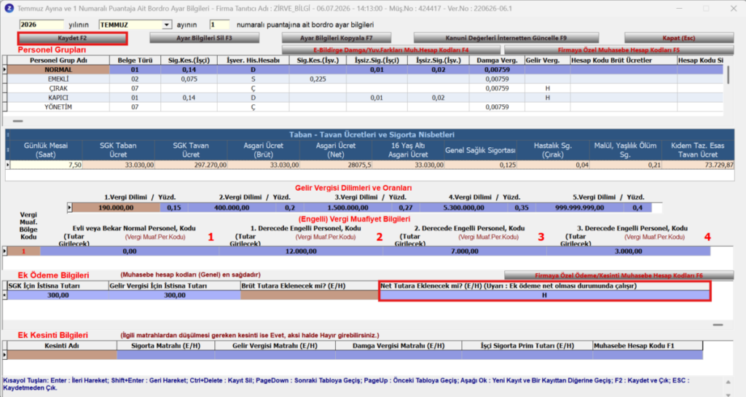Click the Kaydet F2 save button
Viewport: 746px width, 397px height.
[72, 38]
